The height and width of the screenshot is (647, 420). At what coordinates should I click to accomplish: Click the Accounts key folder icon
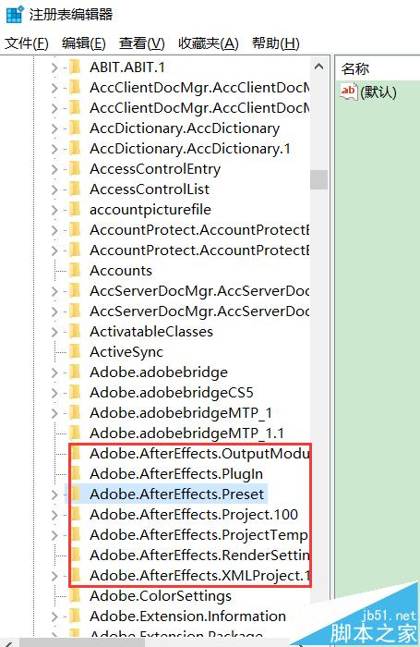(x=75, y=270)
